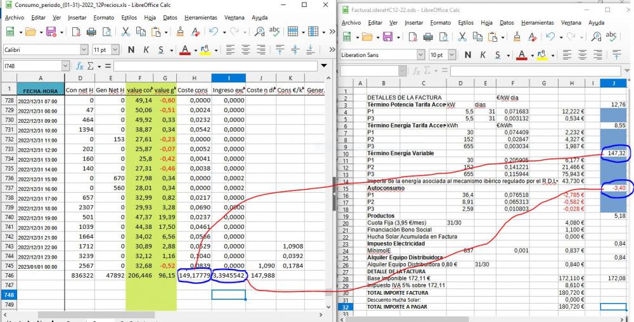The image size is (634, 322).
Task: Open the Function Wizard fx in the Consumo window
Action: [x=80, y=65]
